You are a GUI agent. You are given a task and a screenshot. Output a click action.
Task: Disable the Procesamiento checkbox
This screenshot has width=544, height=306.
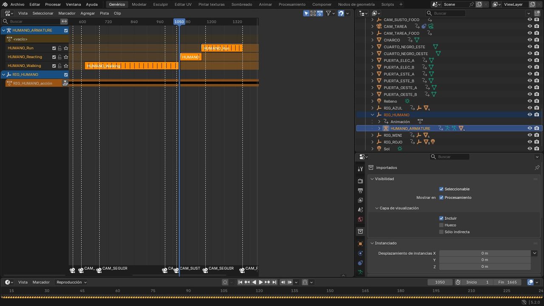(441, 198)
